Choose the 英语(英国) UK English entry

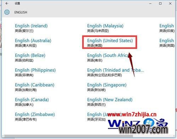167,43
